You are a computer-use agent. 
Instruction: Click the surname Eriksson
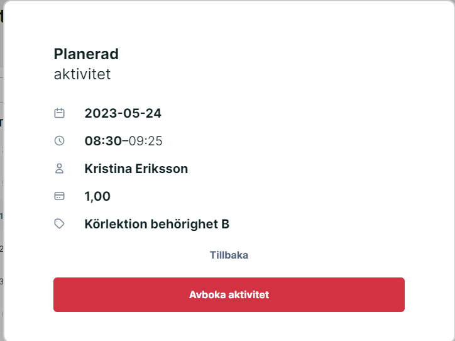tap(162, 169)
